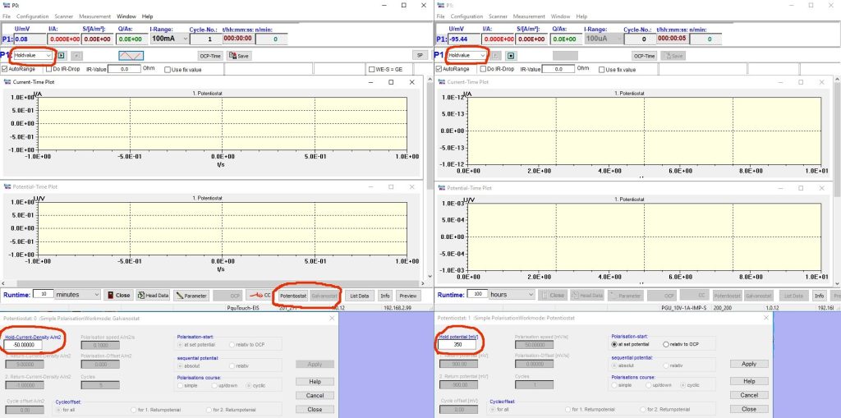841x418 pixels.
Task: Save measurement data in the P0 window
Action: tap(239, 56)
